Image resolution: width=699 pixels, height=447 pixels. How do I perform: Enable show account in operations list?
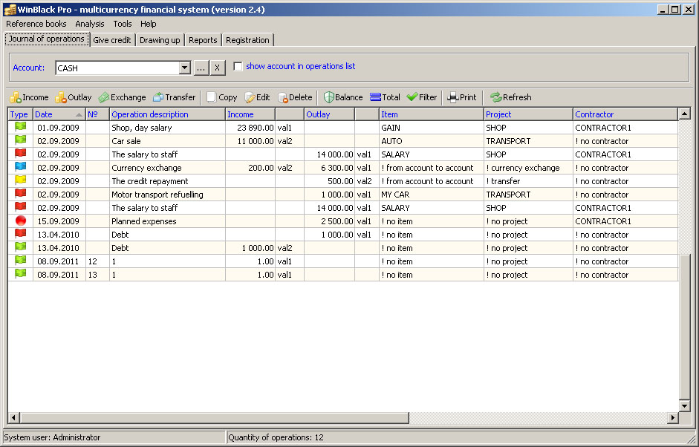(238, 67)
